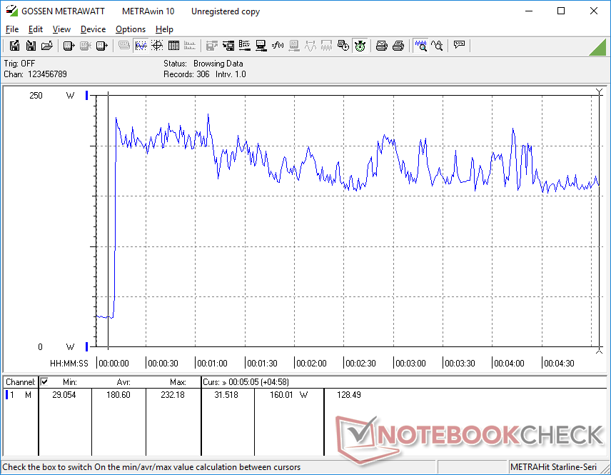This screenshot has width=611, height=475.
Task: Click the Min value 29.054
Action: click(64, 395)
